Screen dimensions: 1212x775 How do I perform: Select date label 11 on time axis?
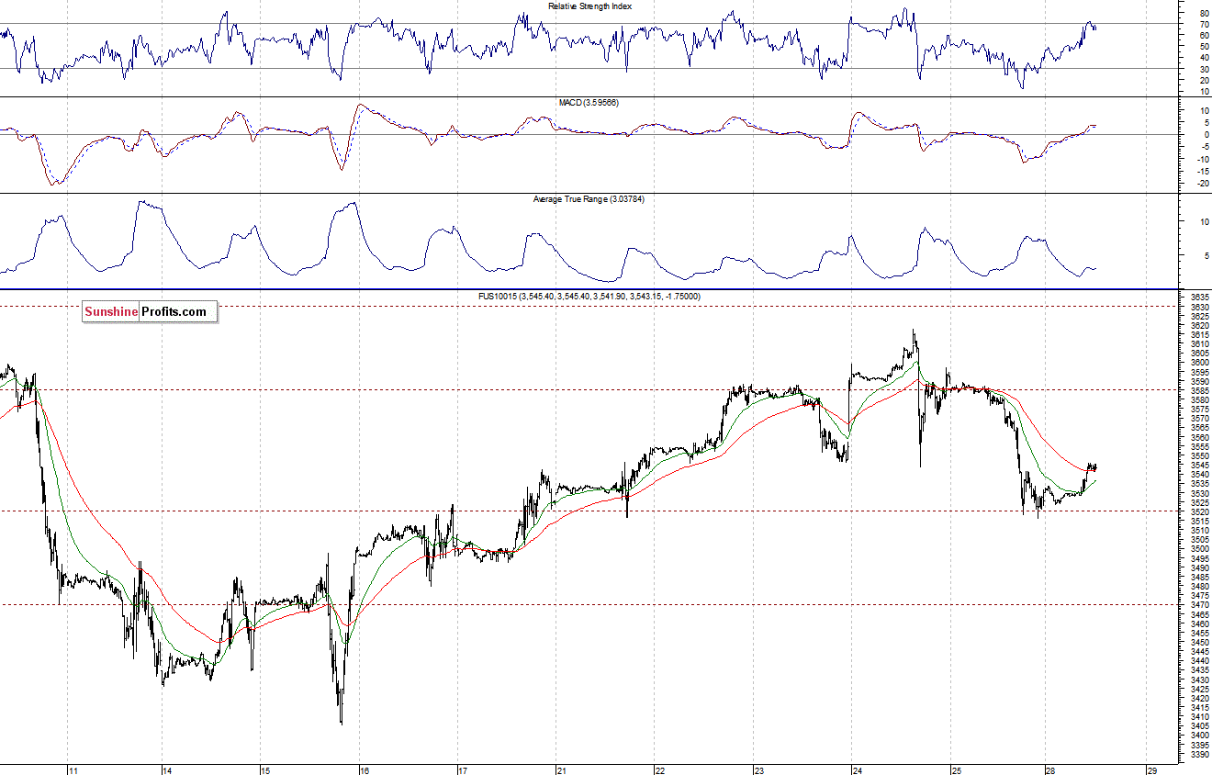73,770
